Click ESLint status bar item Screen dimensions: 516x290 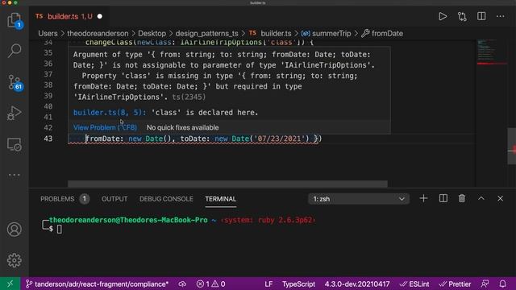[x=414, y=284]
